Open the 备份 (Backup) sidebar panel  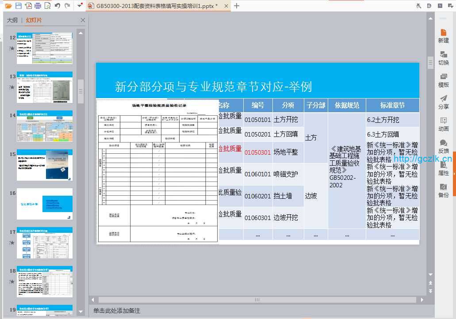coord(443,190)
